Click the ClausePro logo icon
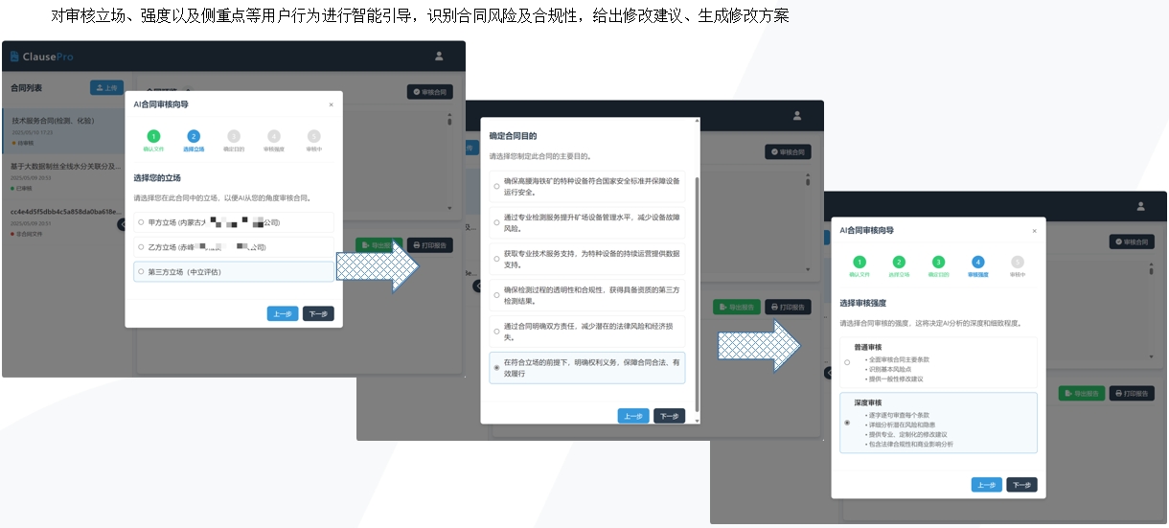The width and height of the screenshot is (1169, 528). pos(14,57)
